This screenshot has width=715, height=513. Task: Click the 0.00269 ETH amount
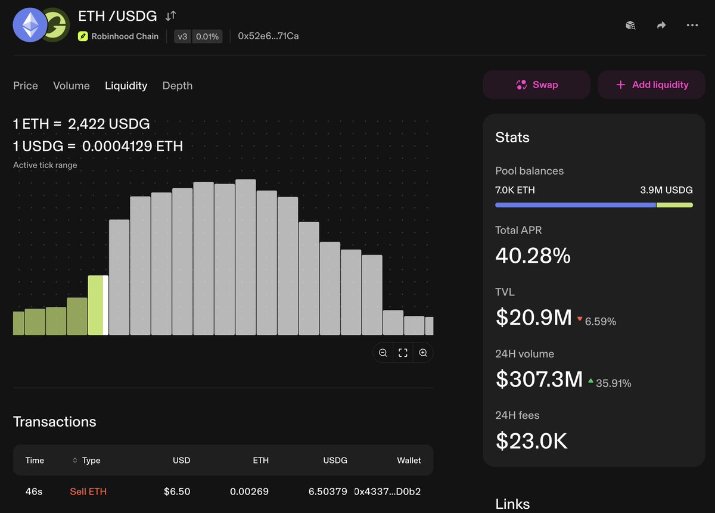pyautogui.click(x=249, y=492)
